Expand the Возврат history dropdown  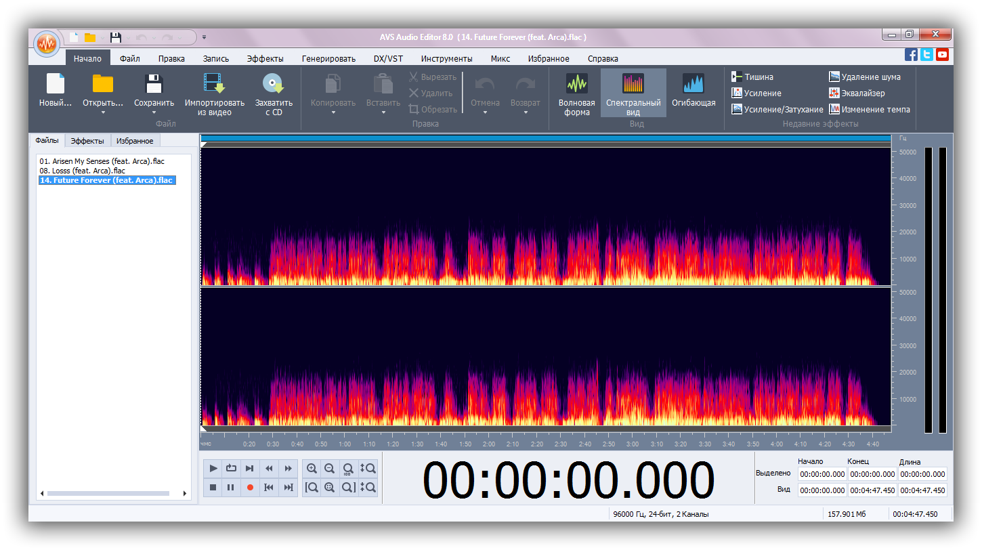point(526,112)
